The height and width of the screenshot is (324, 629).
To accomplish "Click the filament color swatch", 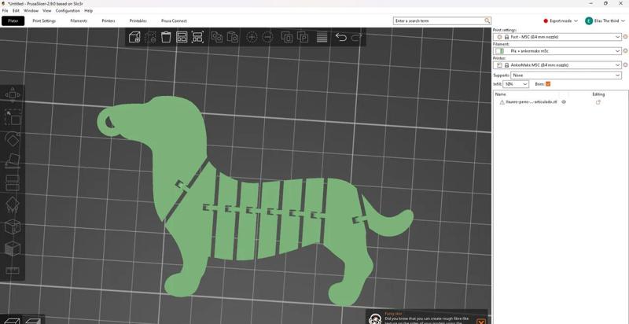I will (499, 51).
